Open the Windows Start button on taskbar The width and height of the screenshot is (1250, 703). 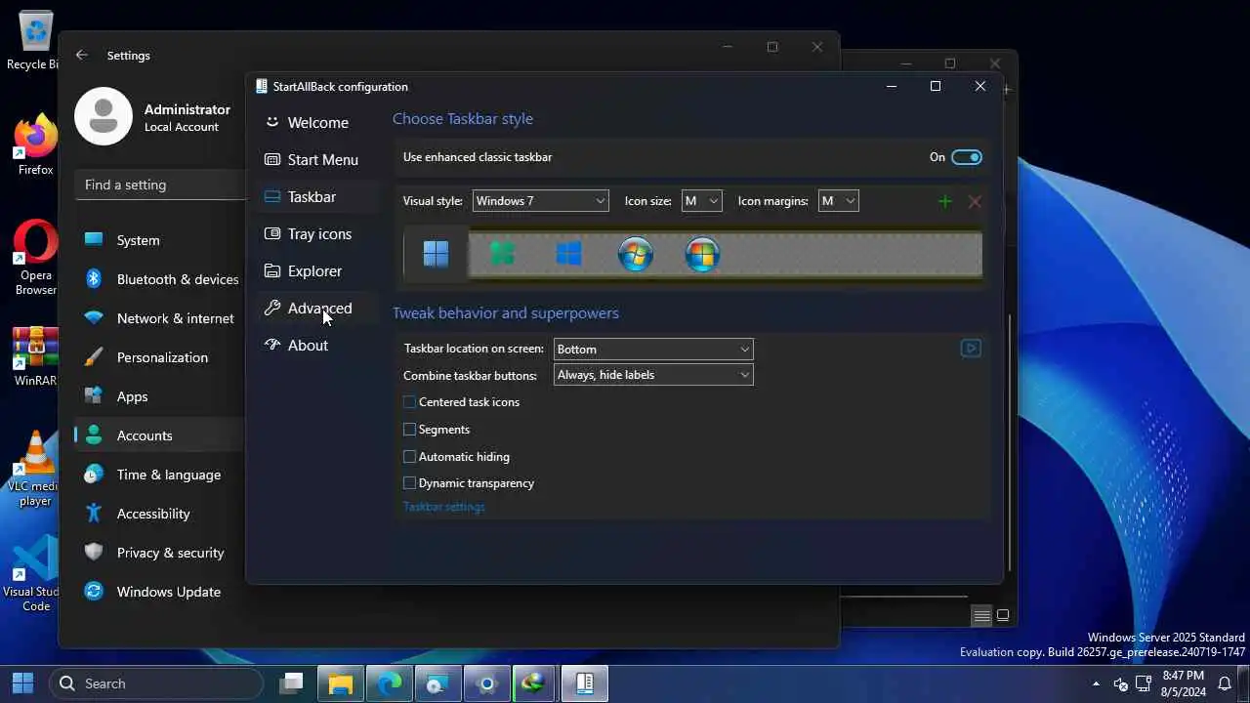click(x=22, y=683)
